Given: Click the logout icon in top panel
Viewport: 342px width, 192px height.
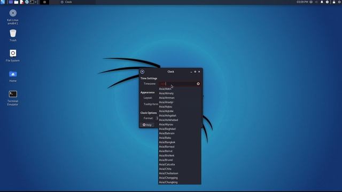Looking at the screenshot, I should pos(340,2).
